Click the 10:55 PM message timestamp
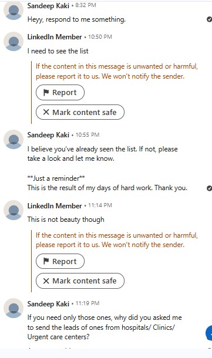 click(88, 135)
